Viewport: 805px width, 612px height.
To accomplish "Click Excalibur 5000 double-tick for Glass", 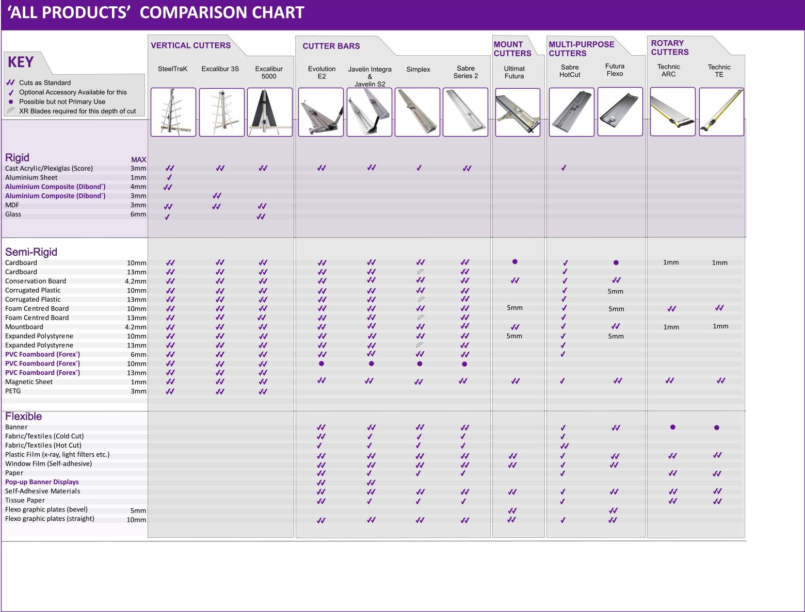I will [x=261, y=217].
